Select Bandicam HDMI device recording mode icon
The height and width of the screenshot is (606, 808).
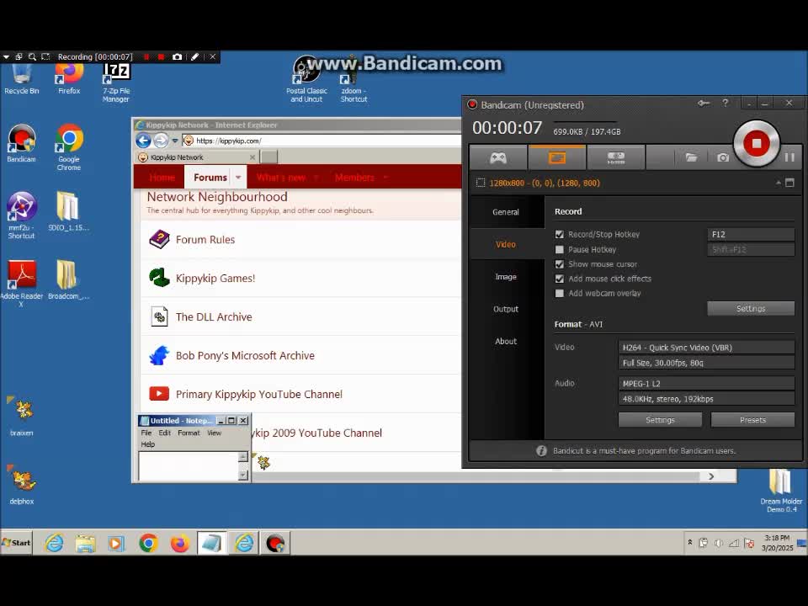(x=616, y=157)
